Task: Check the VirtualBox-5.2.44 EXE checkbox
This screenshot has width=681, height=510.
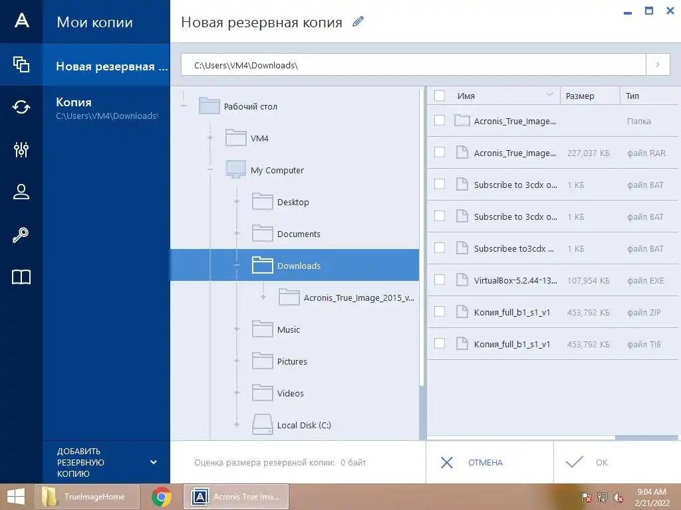Action: tap(440, 280)
